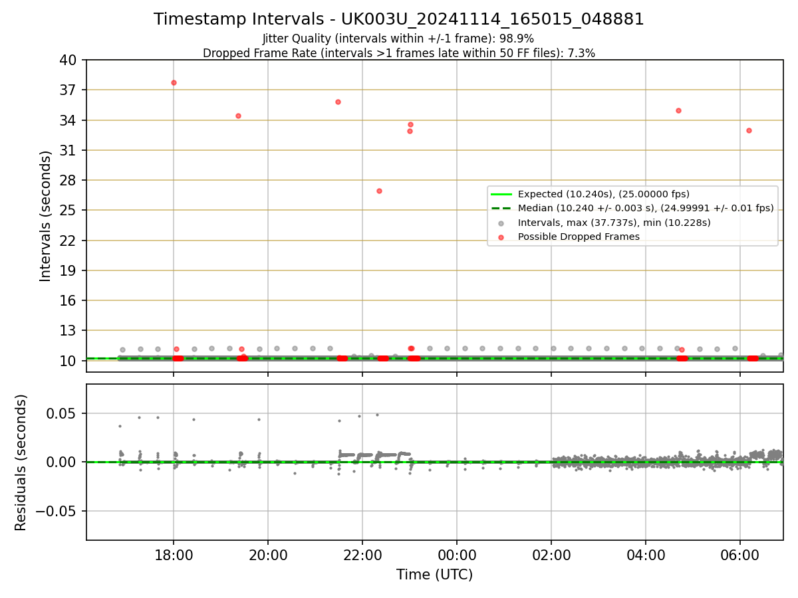Click the 04:00 x-axis tick label
Image resolution: width=798 pixels, height=598 pixels.
(x=646, y=556)
